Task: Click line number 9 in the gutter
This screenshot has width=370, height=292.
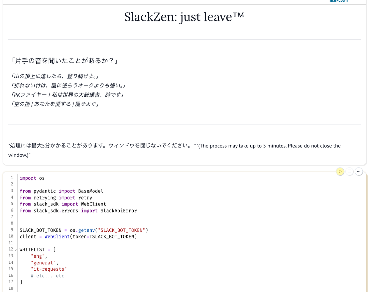Action: tap(12, 230)
